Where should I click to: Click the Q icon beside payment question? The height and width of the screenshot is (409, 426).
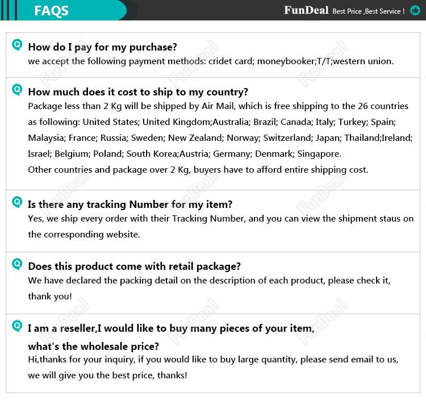point(17,45)
